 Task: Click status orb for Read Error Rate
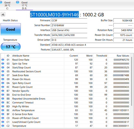[3, 60]
